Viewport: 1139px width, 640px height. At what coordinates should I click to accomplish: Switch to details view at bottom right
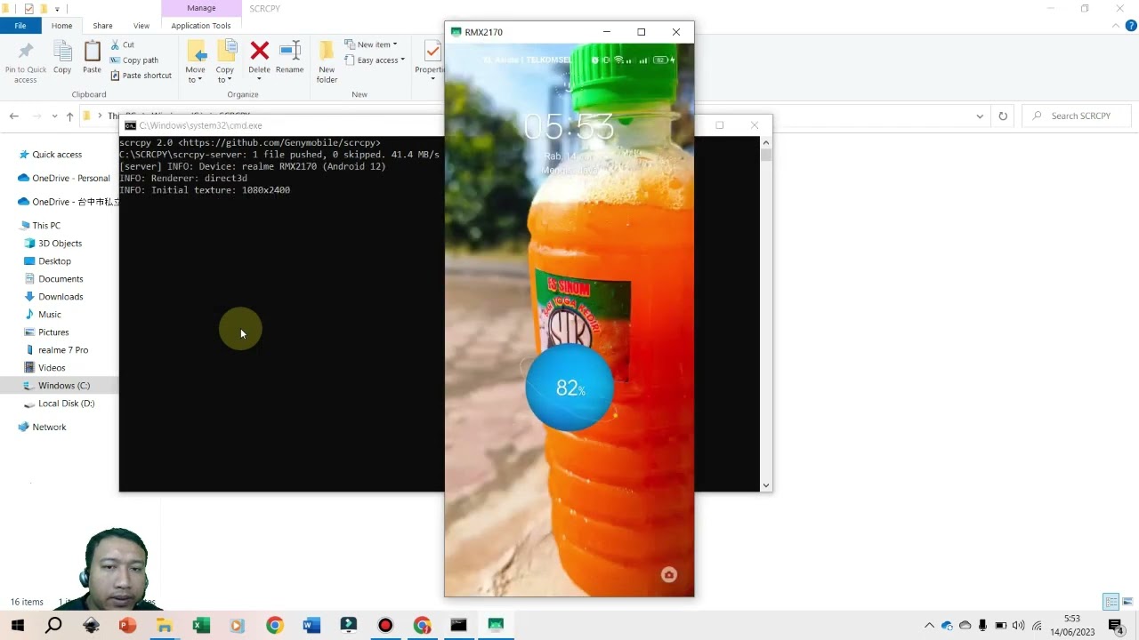click(x=1111, y=602)
